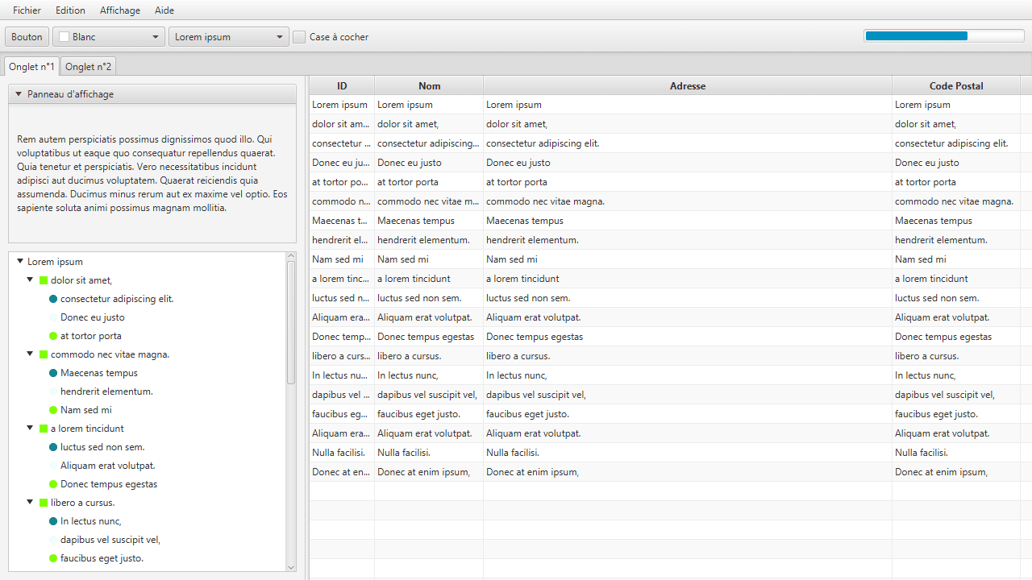Collapse the "libero a cursus." tree node
1032x580 pixels.
click(x=30, y=502)
